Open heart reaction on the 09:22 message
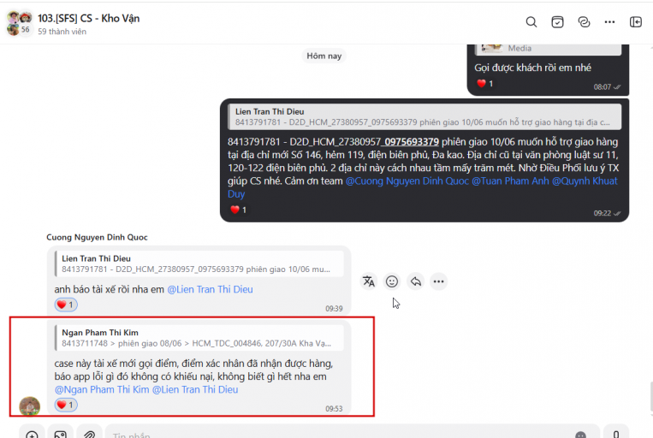653x438 pixels. point(239,210)
